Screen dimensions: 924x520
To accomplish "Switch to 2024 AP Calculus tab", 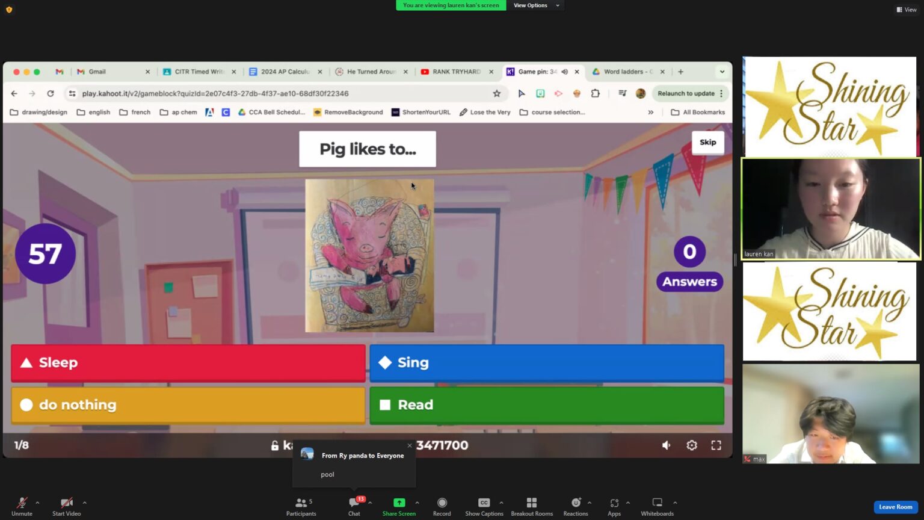I will (x=286, y=72).
